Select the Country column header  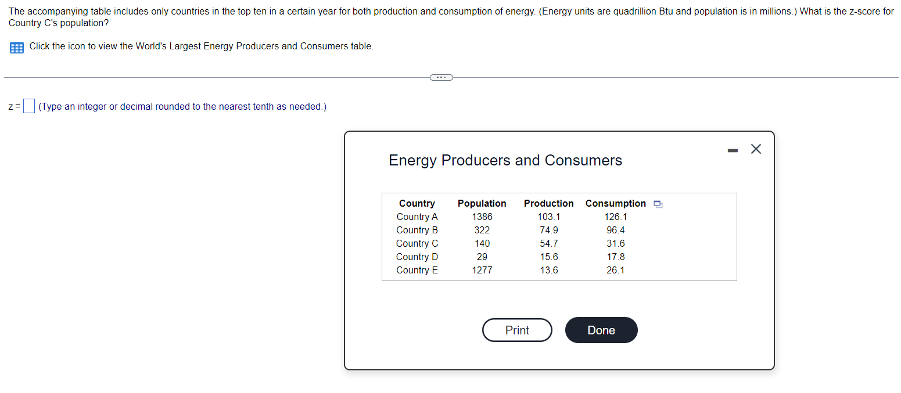click(x=417, y=203)
